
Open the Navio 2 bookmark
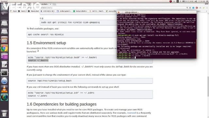23,11
